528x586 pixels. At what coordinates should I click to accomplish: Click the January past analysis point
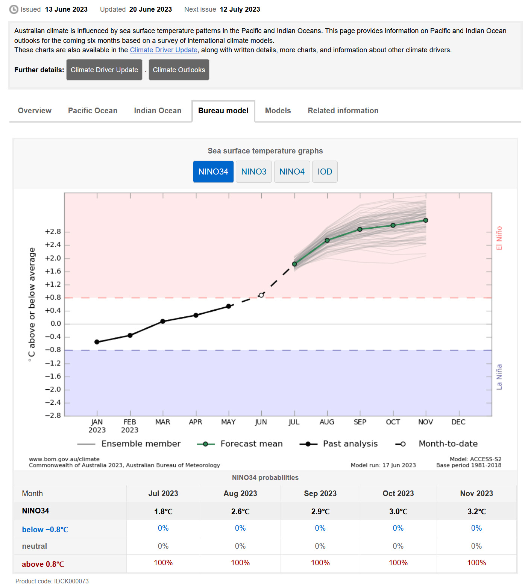click(x=97, y=342)
